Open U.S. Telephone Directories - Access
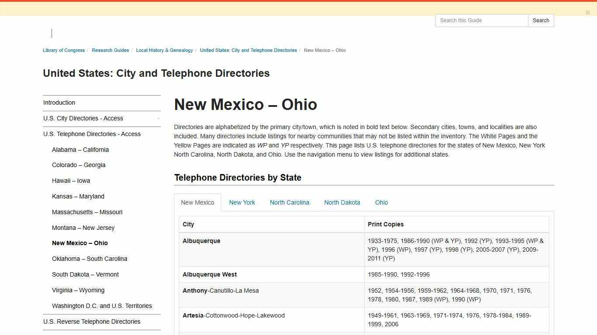This screenshot has height=335, width=597. click(x=92, y=134)
